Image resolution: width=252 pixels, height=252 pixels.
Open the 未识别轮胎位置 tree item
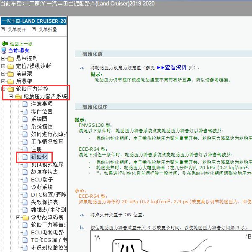pos(49,248)
